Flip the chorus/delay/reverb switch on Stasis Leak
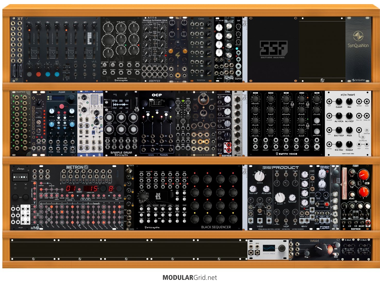This screenshot has height=283, width=380. pyautogui.click(x=317, y=204)
